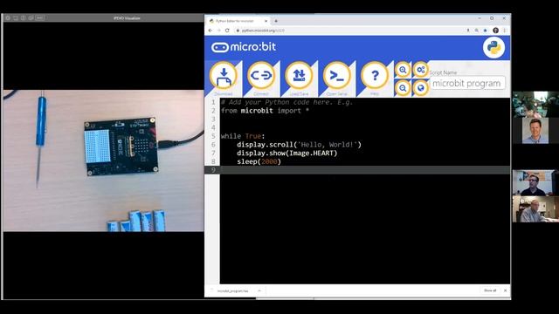Open the editor options gear icon
The width and height of the screenshot is (559, 314).
point(421,70)
